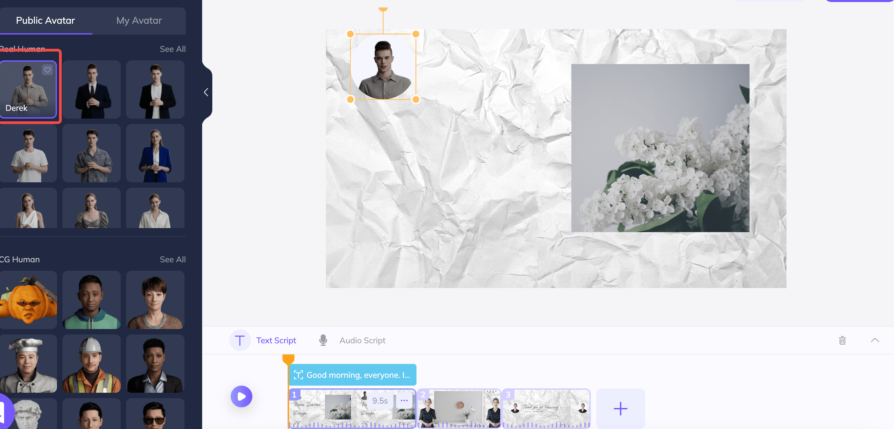Pick the male avatar in white t-shirt
894x429 pixels.
pyautogui.click(x=28, y=153)
